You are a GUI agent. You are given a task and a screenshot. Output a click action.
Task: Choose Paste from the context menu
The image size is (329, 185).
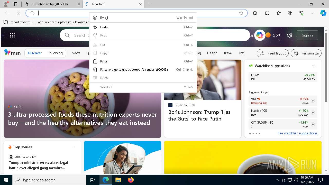(x=143, y=61)
